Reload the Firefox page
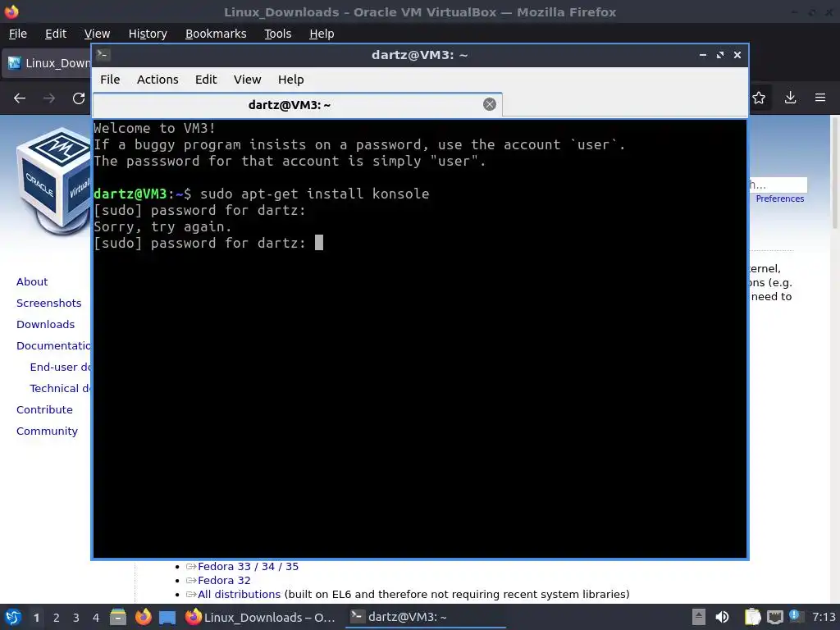840x630 pixels. click(x=79, y=98)
